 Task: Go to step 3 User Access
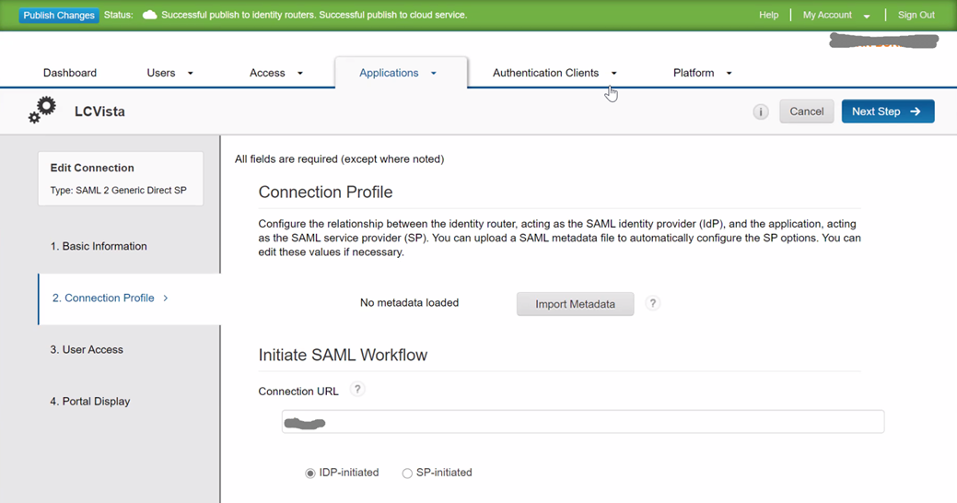[87, 350]
